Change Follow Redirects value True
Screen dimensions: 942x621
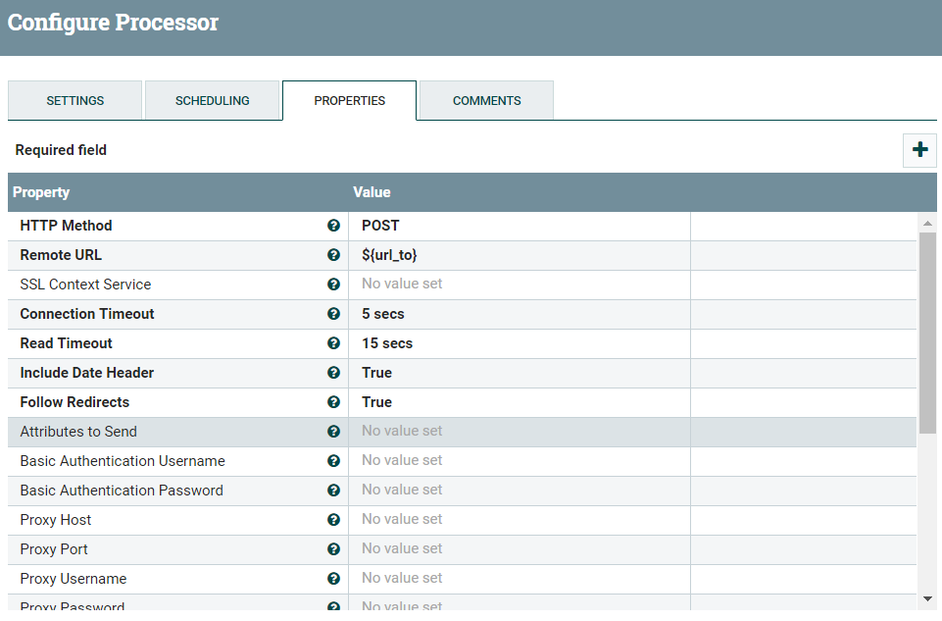click(x=520, y=403)
